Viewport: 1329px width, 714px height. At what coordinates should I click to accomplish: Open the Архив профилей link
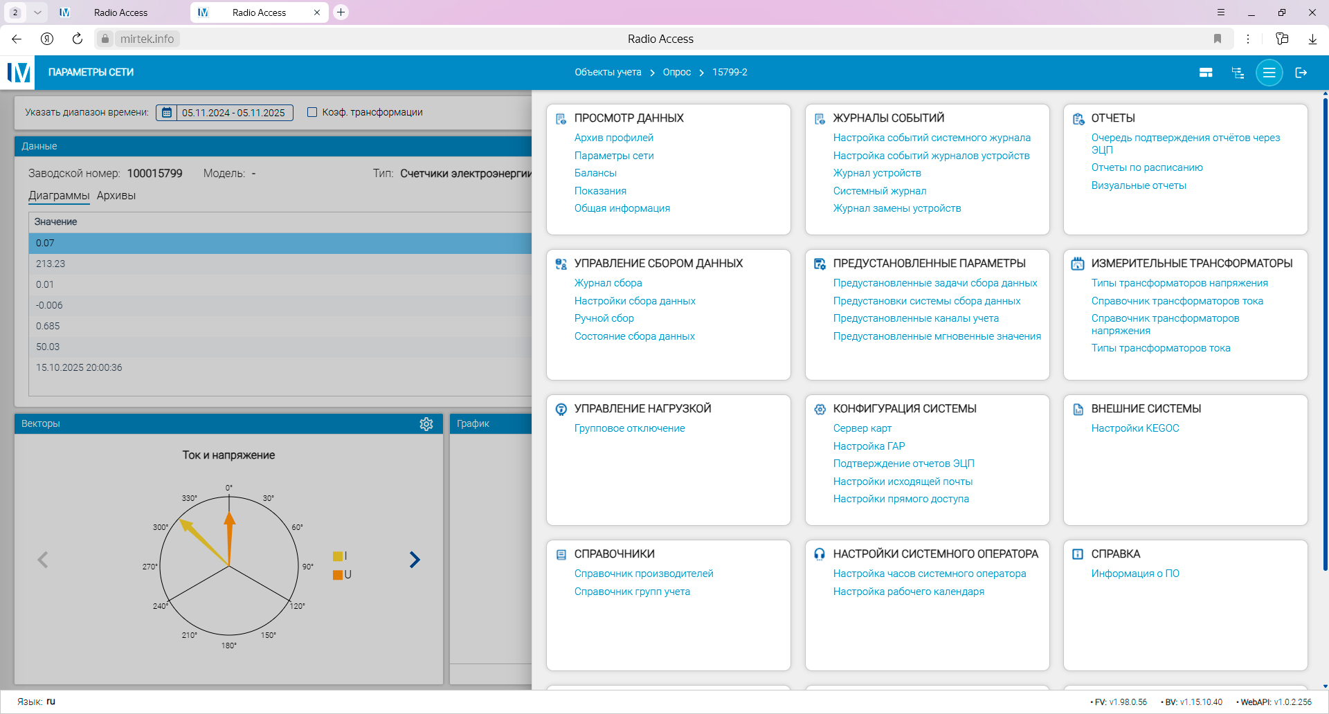coord(613,138)
